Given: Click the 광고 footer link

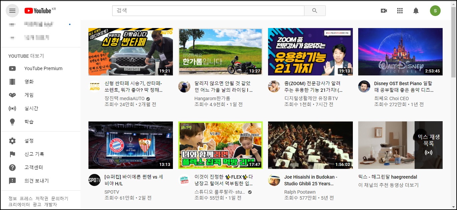Looking at the screenshot, I should (37, 204).
